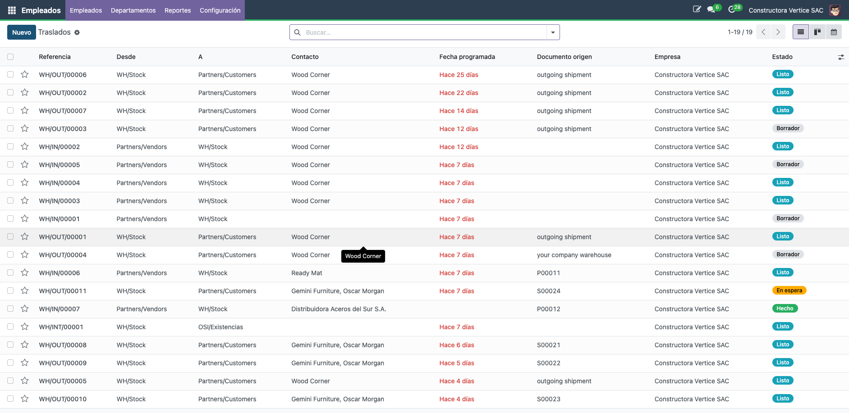Go to the previous page of records
The width and height of the screenshot is (849, 413).
[x=763, y=32]
